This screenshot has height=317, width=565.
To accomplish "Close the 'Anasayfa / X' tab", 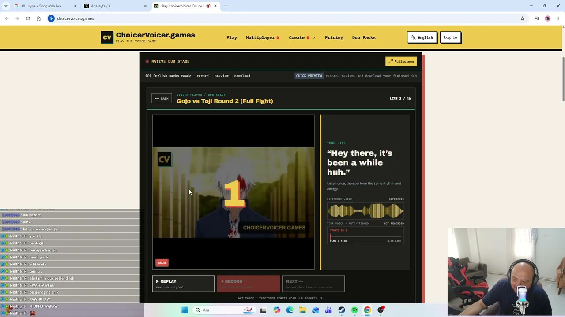I will [145, 6].
